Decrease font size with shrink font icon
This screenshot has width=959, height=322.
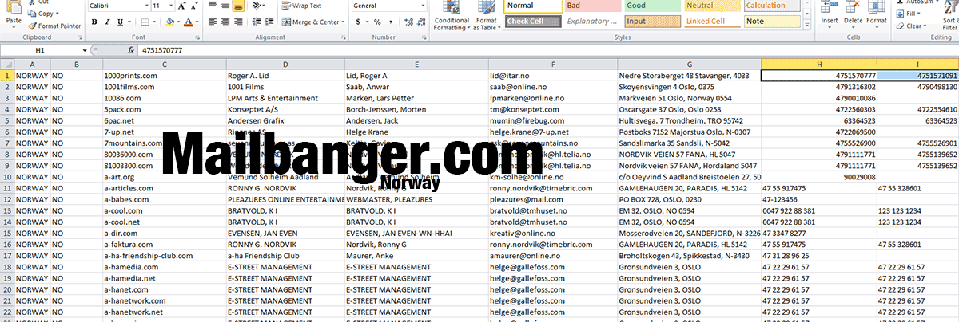point(194,6)
